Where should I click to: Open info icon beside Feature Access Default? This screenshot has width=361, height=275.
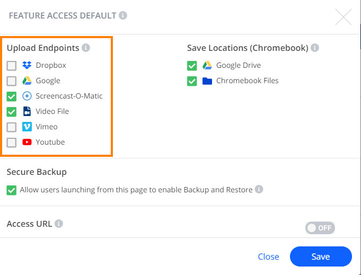coord(123,15)
